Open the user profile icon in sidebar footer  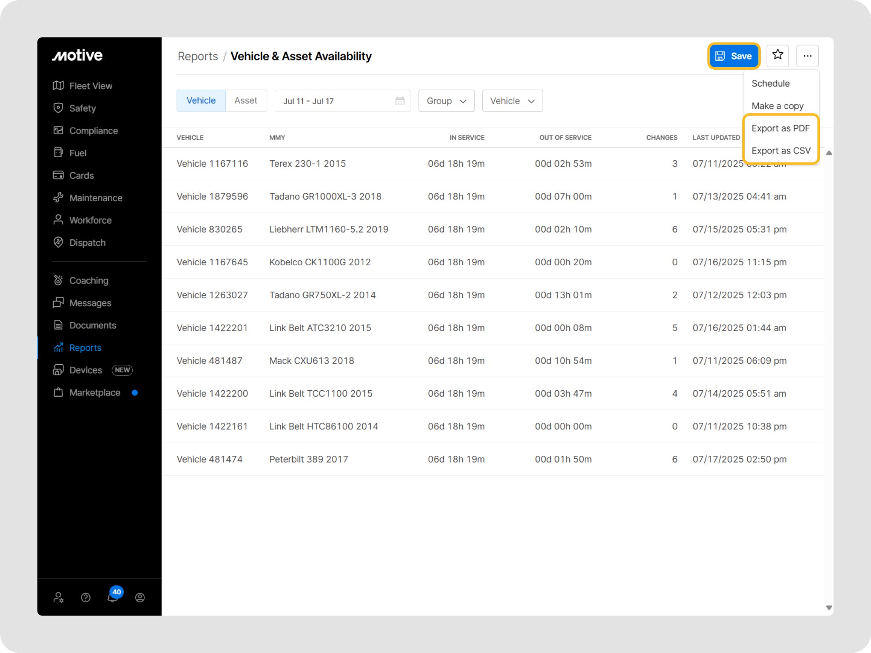pyautogui.click(x=140, y=597)
